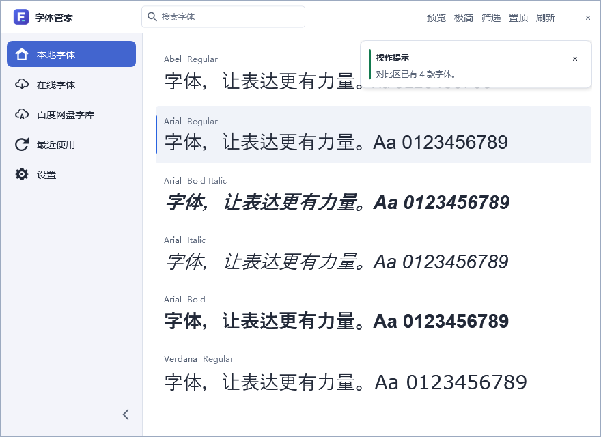This screenshot has height=437, width=601.
Task: Select the Arial Bold Italic font preview
Action: point(374,194)
